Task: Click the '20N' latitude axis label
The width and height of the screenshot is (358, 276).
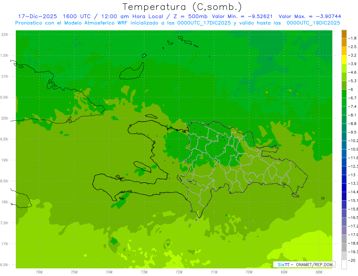Action: coord(4,118)
